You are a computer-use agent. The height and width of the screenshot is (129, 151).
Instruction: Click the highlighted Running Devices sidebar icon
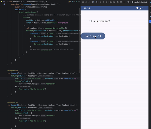[150, 22]
